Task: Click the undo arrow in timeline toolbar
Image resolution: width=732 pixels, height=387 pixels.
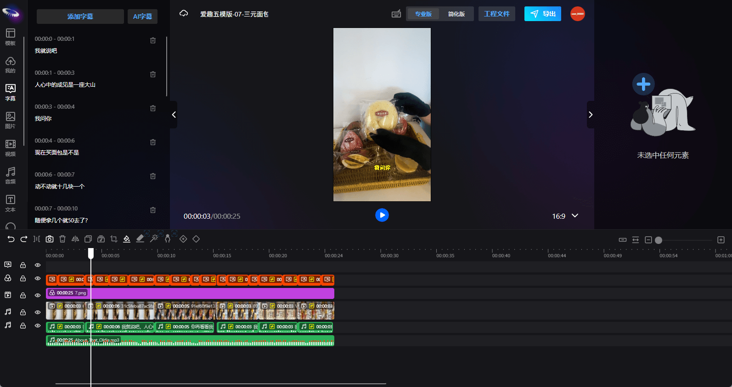Action: pyautogui.click(x=11, y=239)
